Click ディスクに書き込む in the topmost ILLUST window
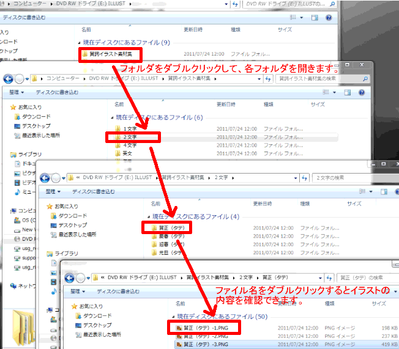Image resolution: width=399 pixels, height=349 pixels. [x=24, y=18]
